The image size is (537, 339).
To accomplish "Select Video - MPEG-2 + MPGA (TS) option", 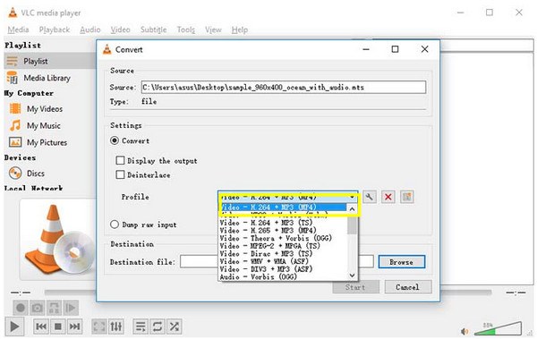I will [x=283, y=246].
